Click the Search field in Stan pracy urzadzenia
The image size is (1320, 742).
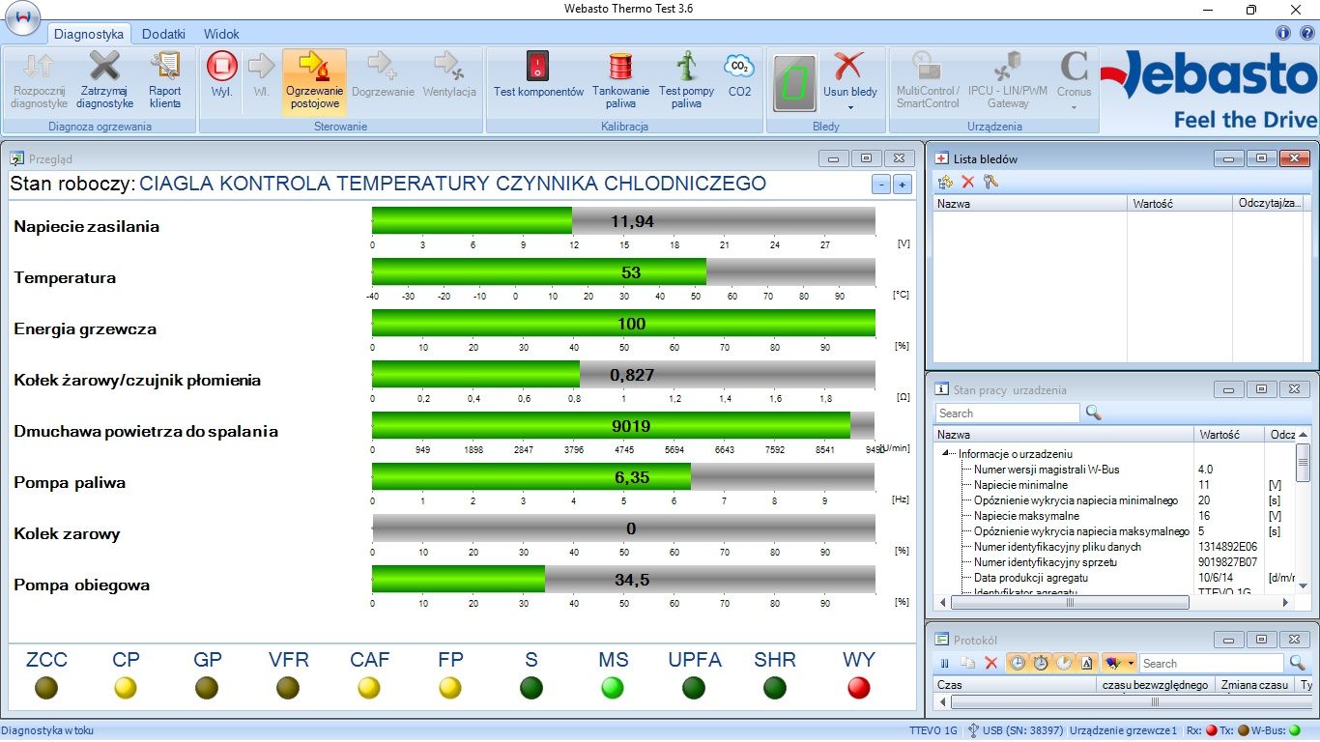[x=1007, y=413]
